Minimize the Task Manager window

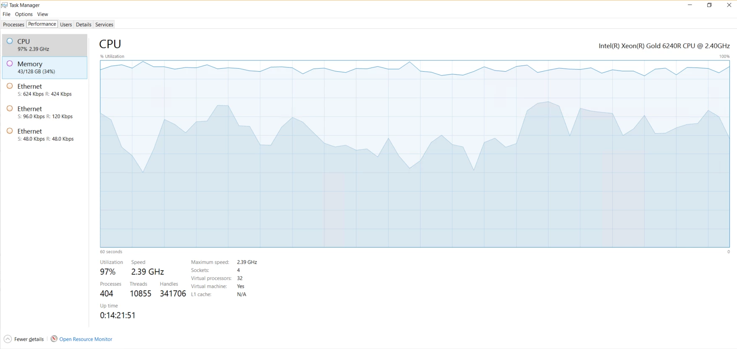pos(690,5)
